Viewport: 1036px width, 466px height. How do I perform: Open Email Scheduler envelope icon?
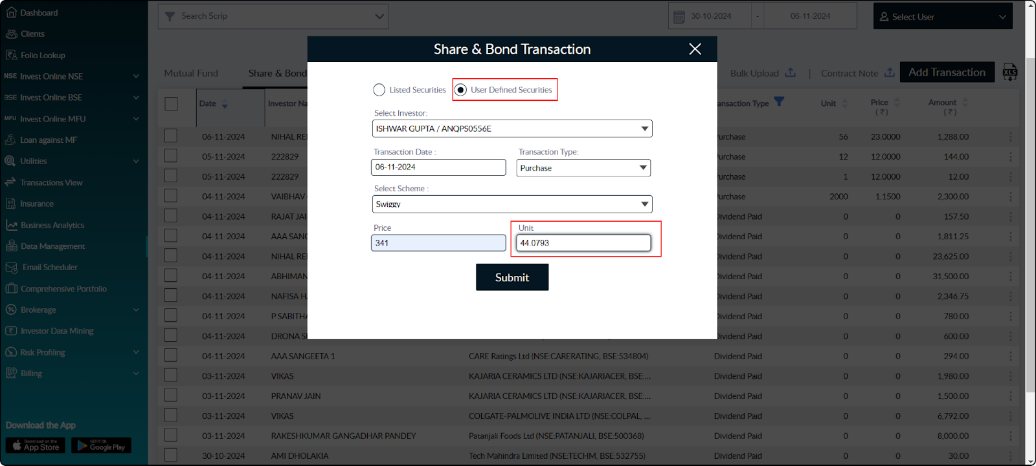coord(11,267)
